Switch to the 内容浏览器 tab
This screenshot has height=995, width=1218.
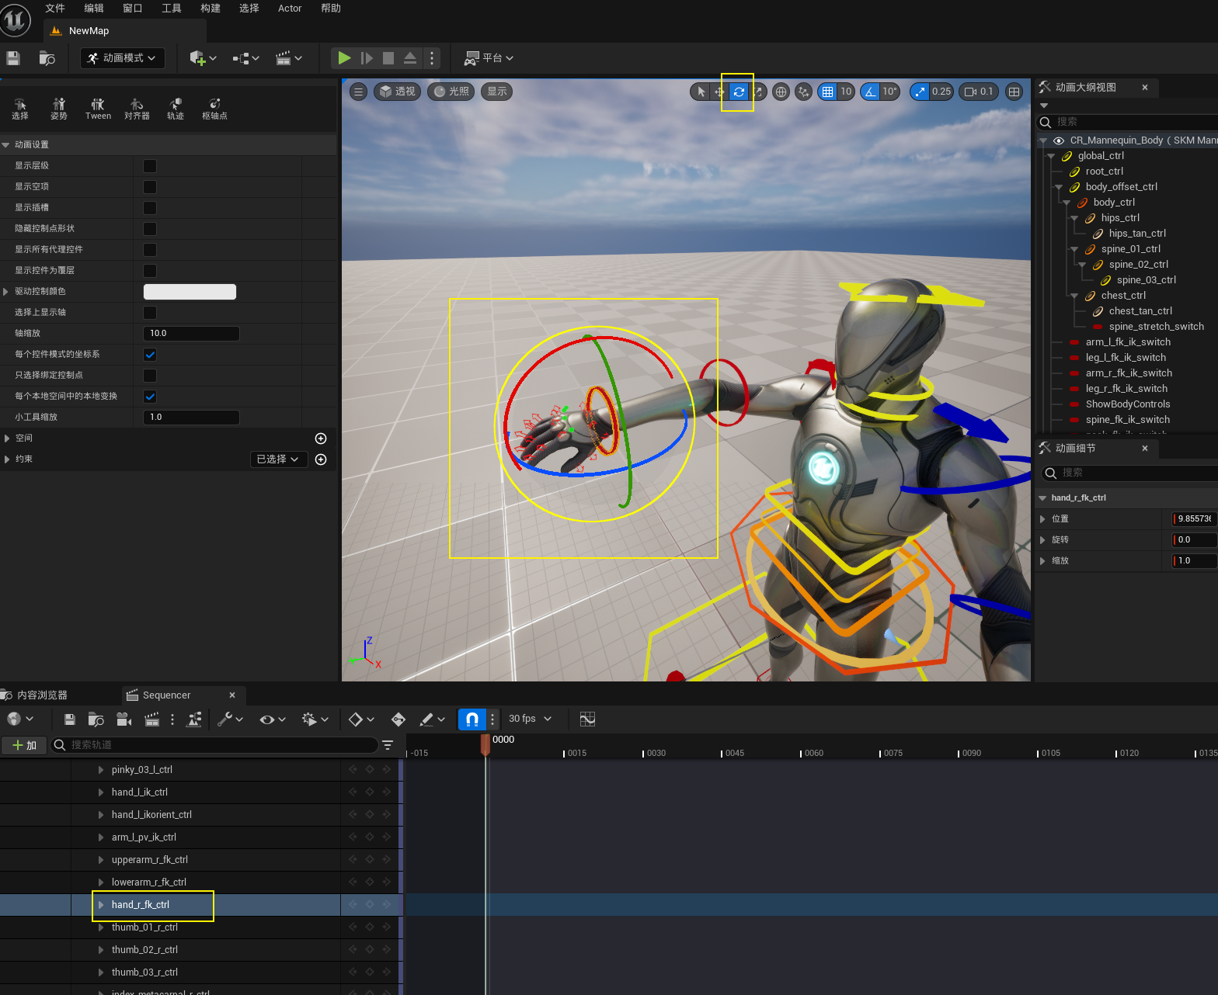(x=42, y=695)
